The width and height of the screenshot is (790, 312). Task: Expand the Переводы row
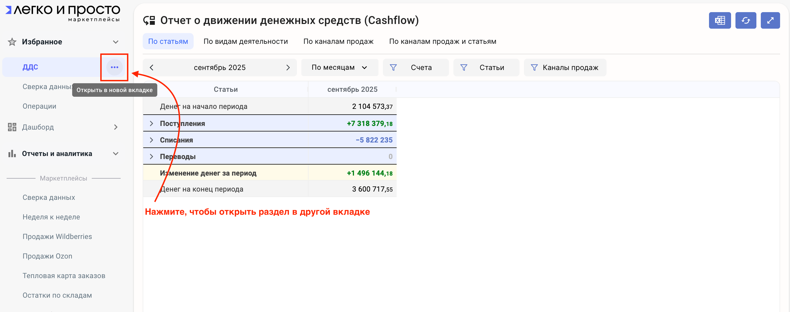click(x=151, y=157)
